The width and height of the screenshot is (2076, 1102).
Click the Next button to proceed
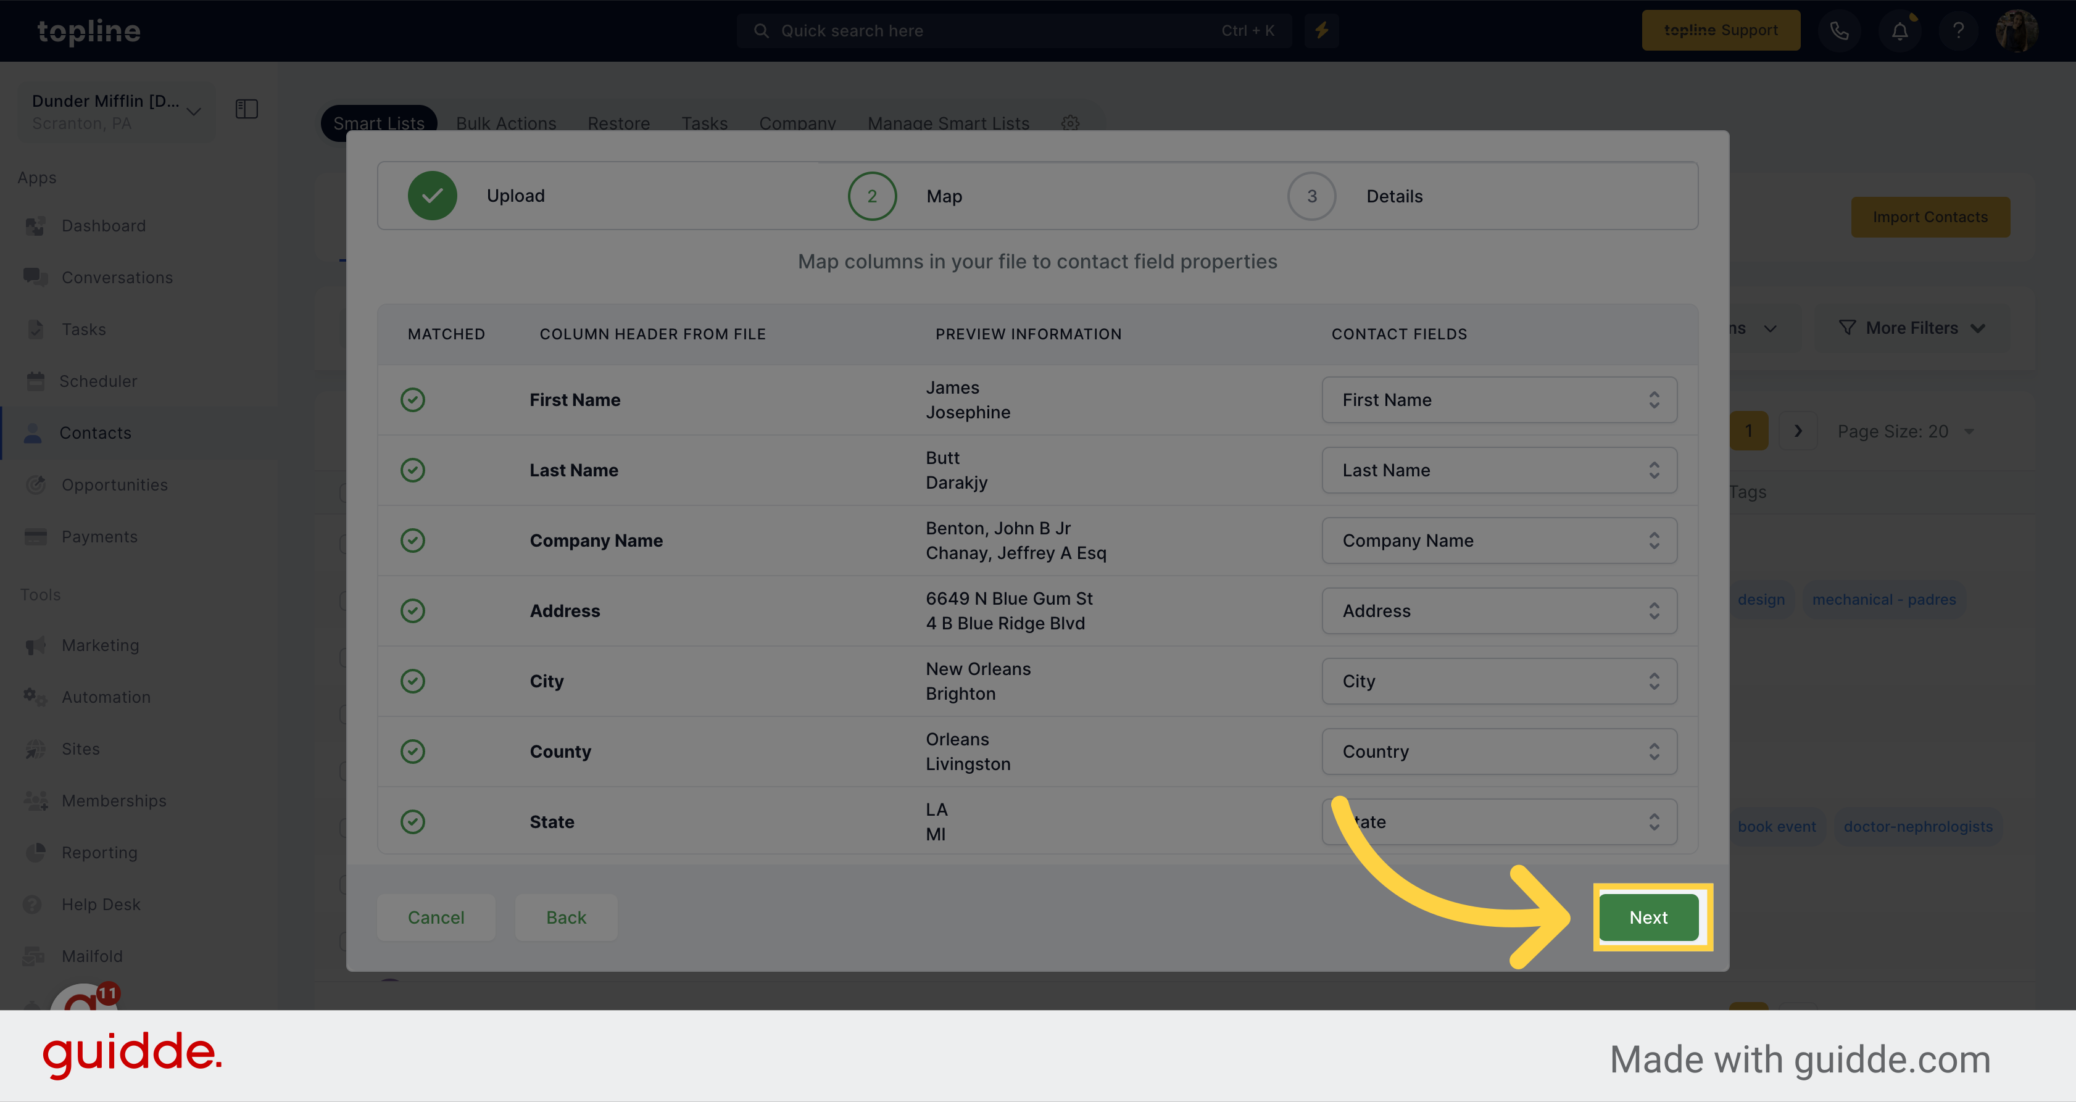coord(1648,917)
